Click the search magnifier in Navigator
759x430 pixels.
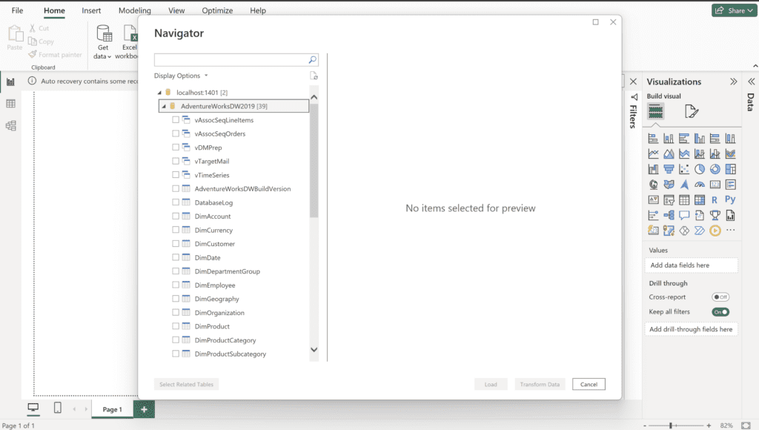[x=313, y=60]
